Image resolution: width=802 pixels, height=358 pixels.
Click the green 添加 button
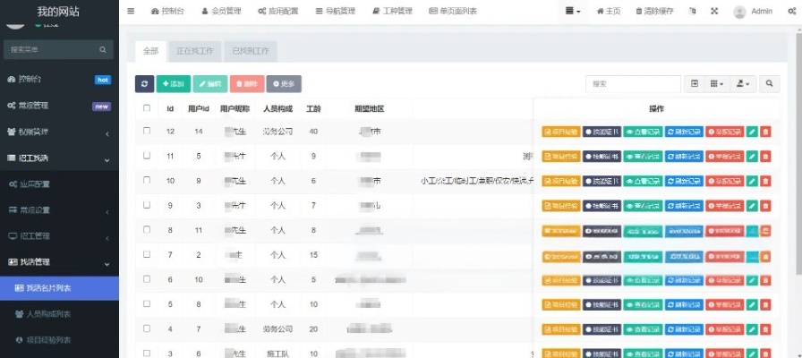click(x=174, y=84)
